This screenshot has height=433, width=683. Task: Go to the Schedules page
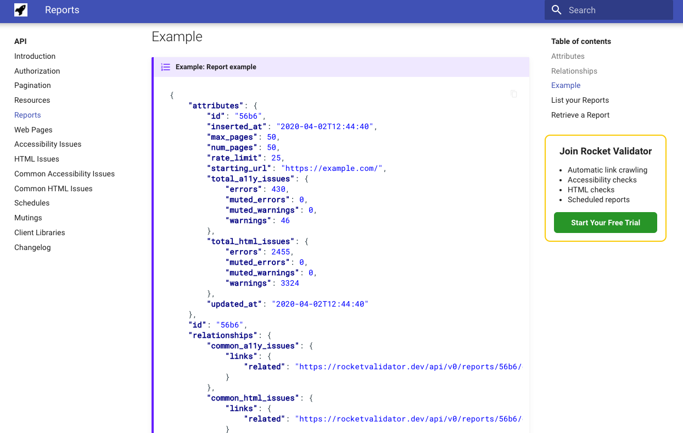32,203
